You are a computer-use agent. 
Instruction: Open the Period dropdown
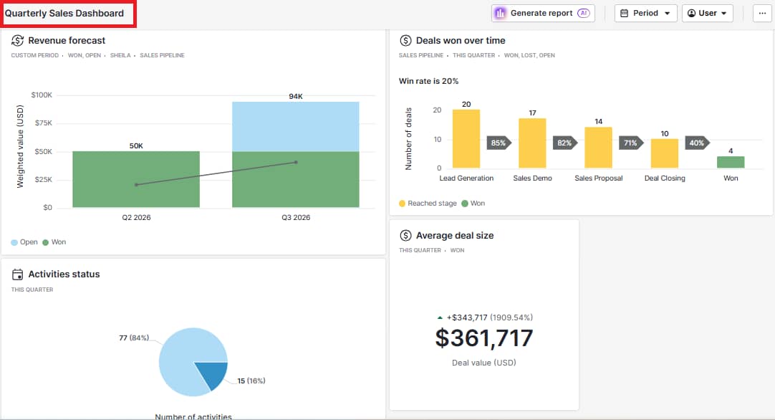pos(645,14)
